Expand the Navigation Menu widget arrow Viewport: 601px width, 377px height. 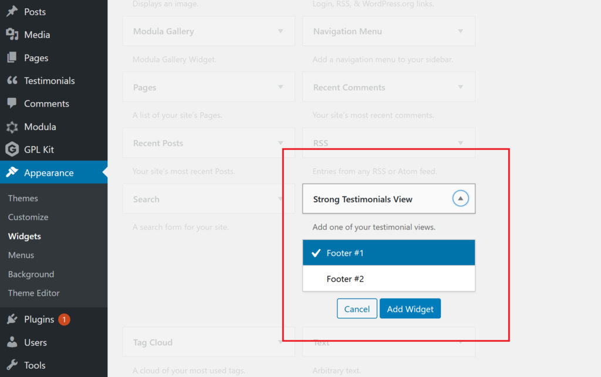460,32
